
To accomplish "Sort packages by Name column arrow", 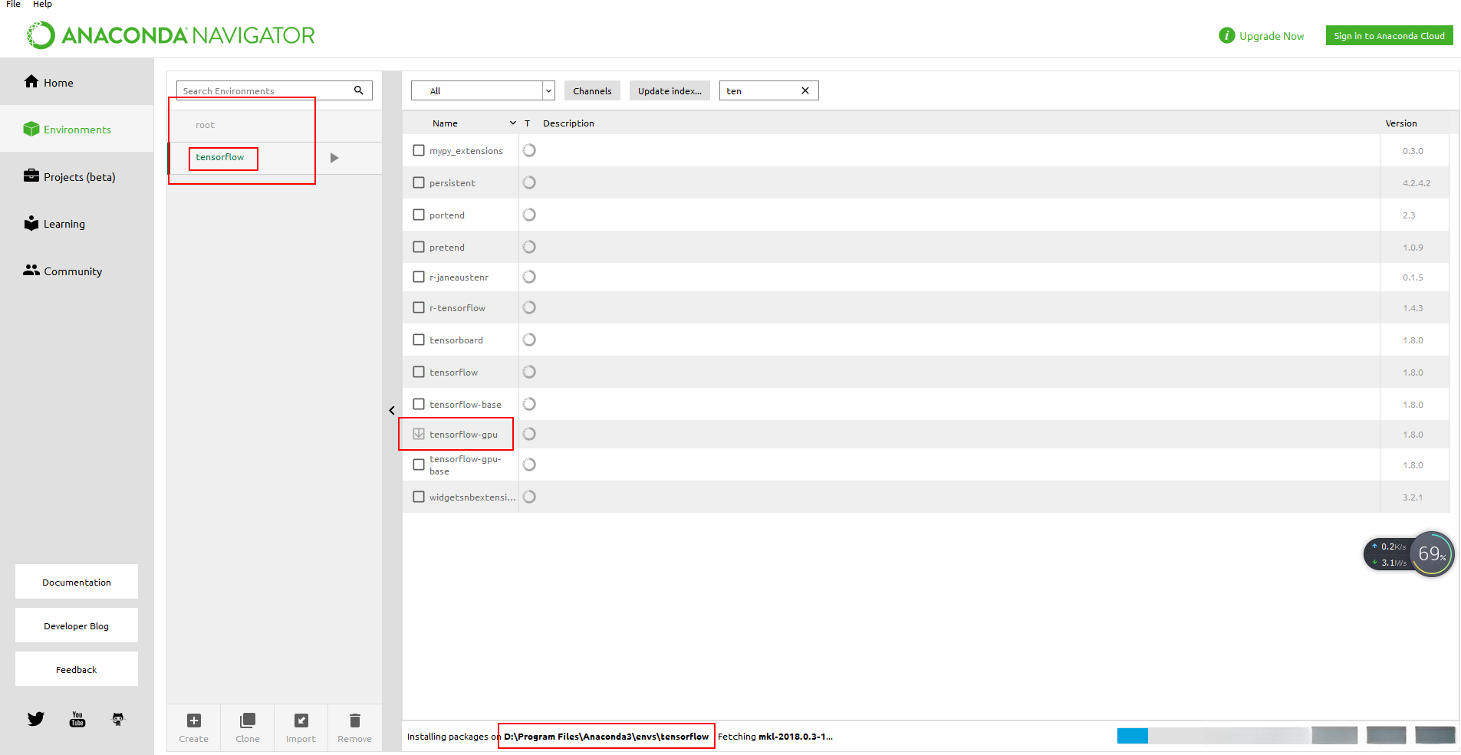I will (x=513, y=123).
